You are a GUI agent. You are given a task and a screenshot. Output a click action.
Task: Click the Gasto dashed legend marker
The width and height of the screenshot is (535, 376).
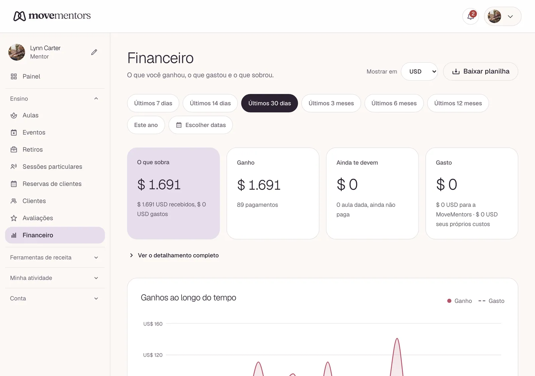[x=482, y=301]
